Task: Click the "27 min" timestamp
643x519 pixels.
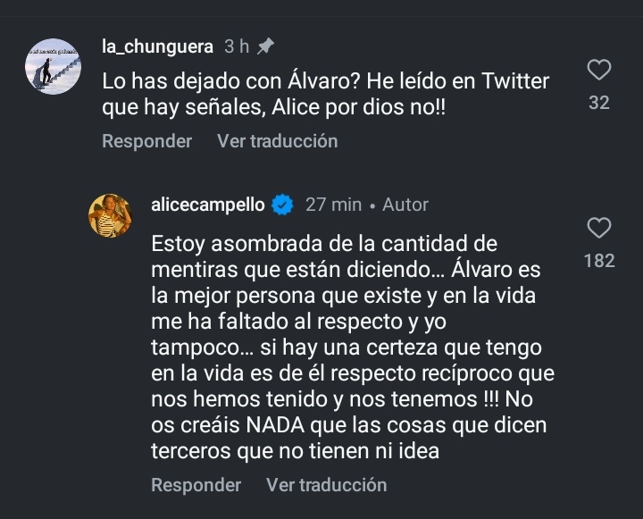Action: pos(333,205)
